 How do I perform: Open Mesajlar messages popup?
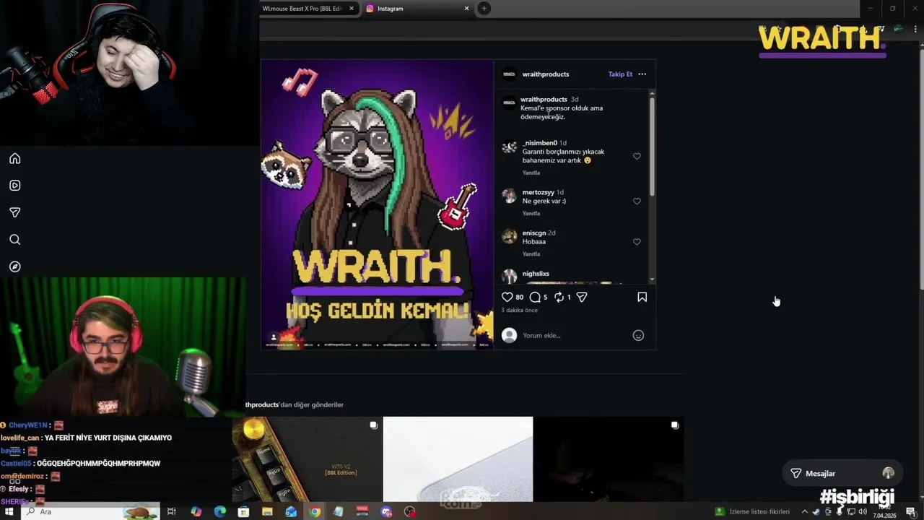(x=842, y=473)
